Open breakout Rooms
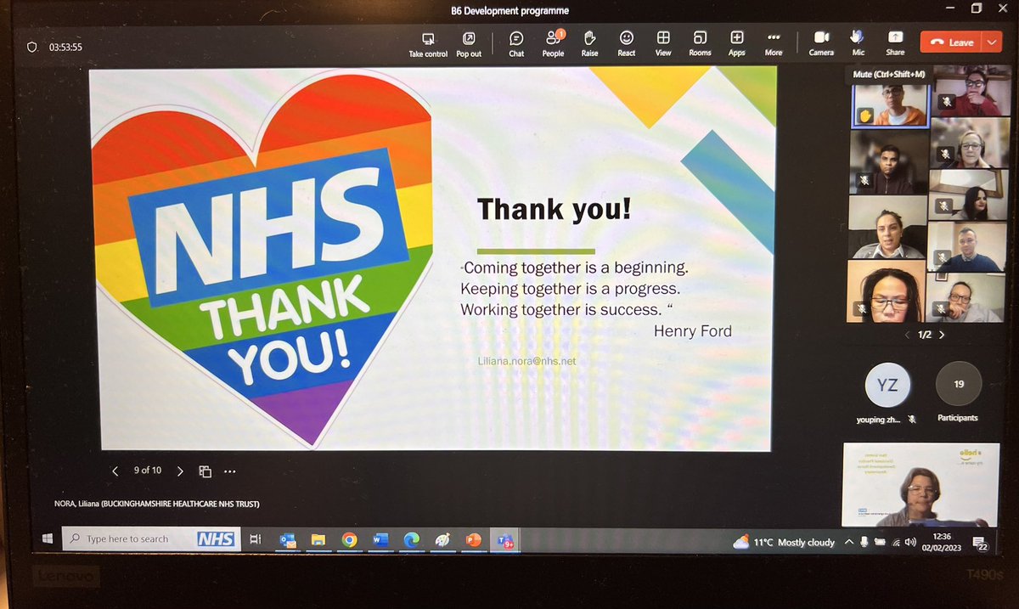1019x609 pixels. (700, 44)
